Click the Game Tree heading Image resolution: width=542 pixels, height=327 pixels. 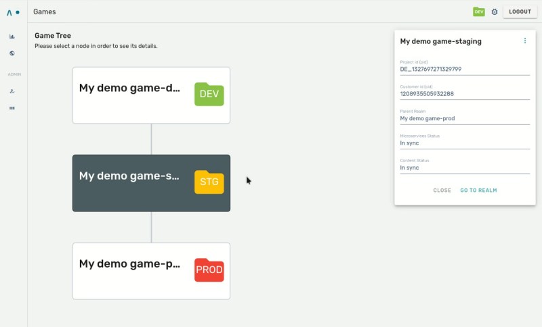[53, 36]
